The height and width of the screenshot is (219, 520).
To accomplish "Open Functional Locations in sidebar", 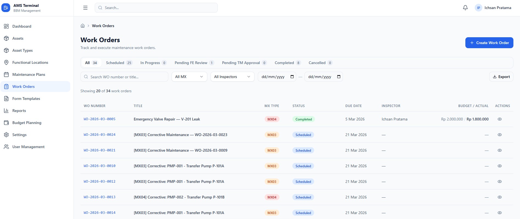I will tap(30, 62).
